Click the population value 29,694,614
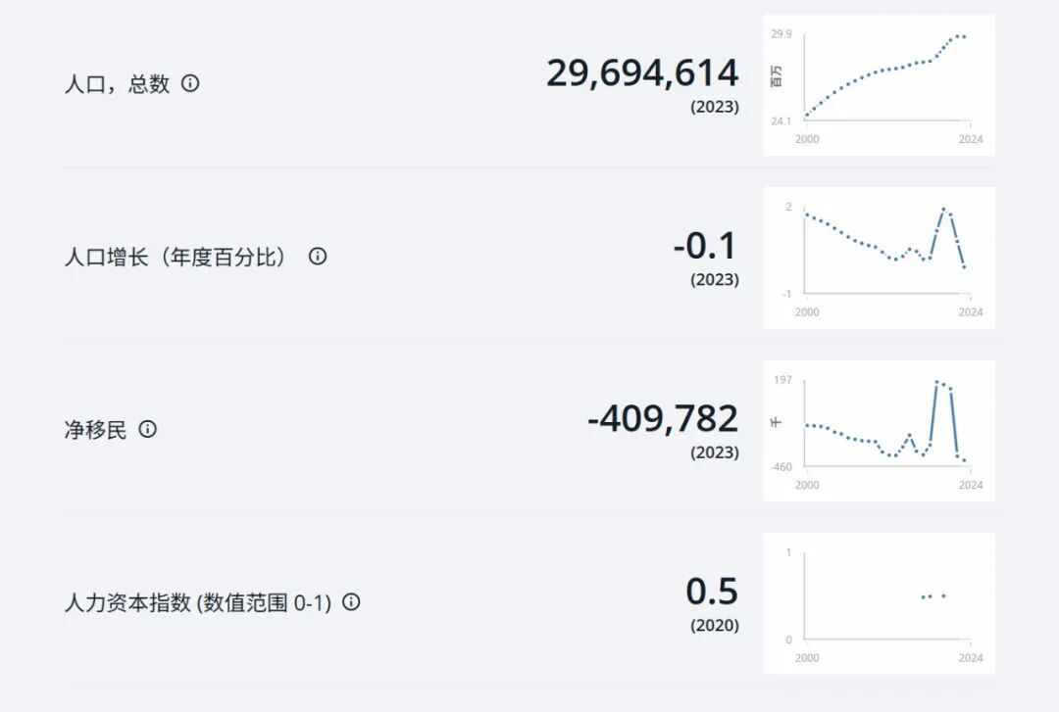Viewport: 1059px width, 712px height. [642, 72]
